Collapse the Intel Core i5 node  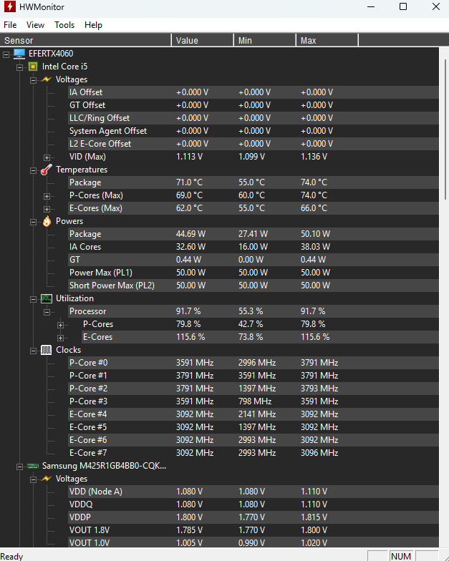click(x=20, y=67)
